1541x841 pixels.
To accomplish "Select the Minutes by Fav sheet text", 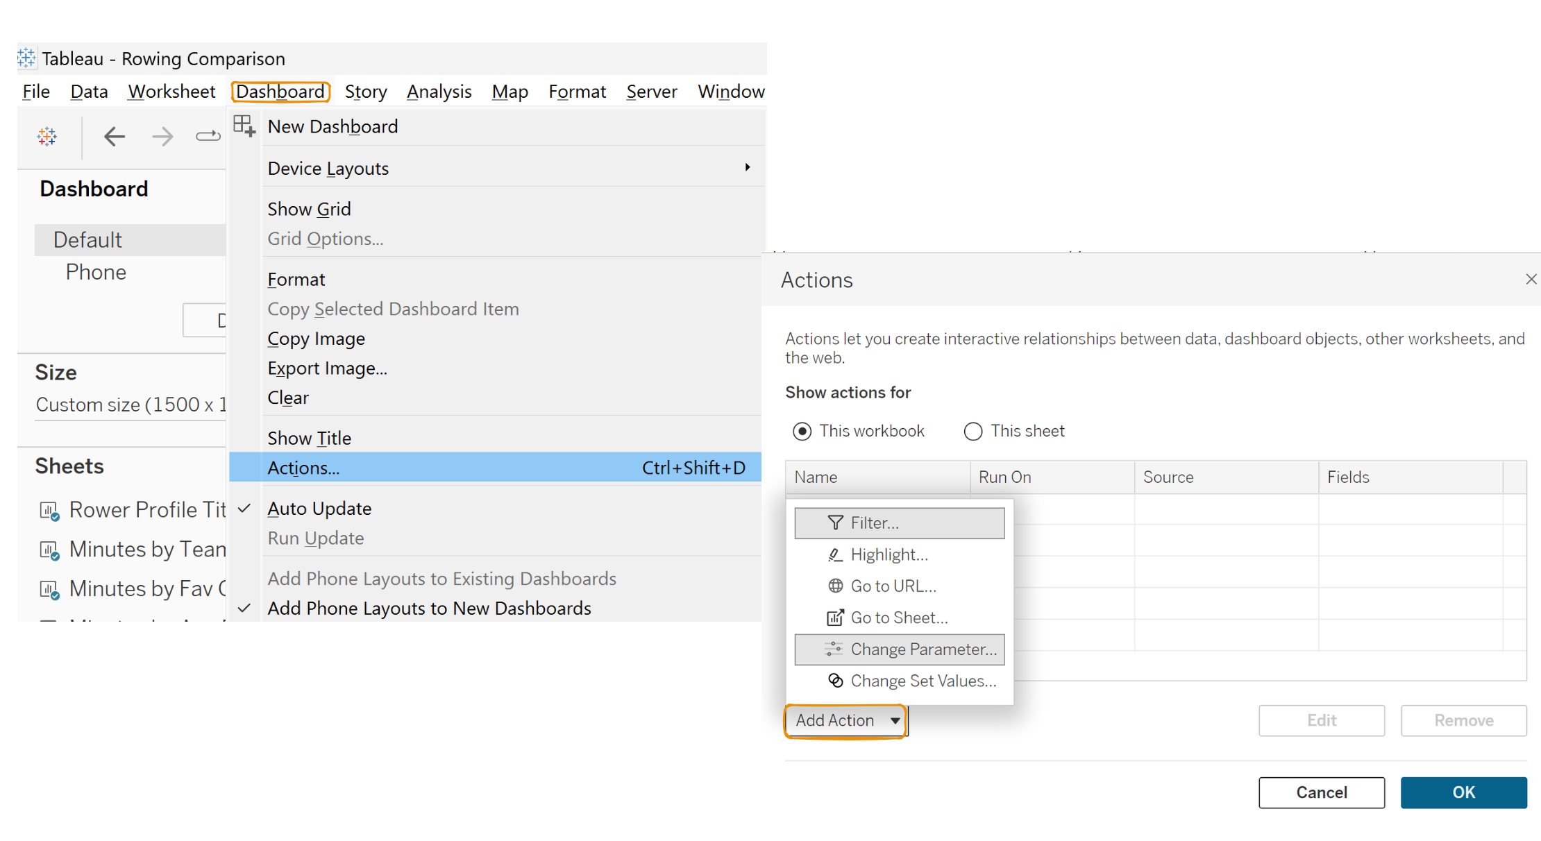I will click(148, 588).
